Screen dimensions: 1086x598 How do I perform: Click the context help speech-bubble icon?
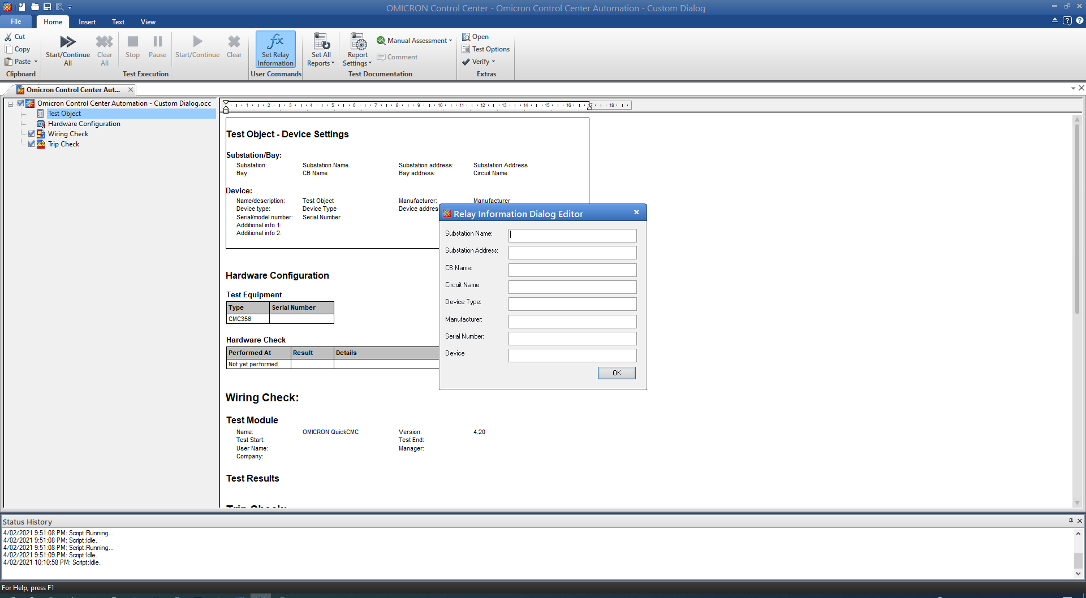tap(1067, 20)
